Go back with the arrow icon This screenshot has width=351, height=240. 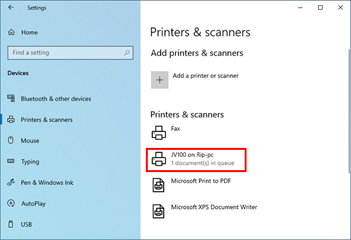(x=11, y=8)
